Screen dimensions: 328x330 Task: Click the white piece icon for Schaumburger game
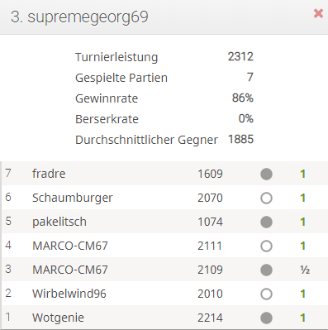266,198
